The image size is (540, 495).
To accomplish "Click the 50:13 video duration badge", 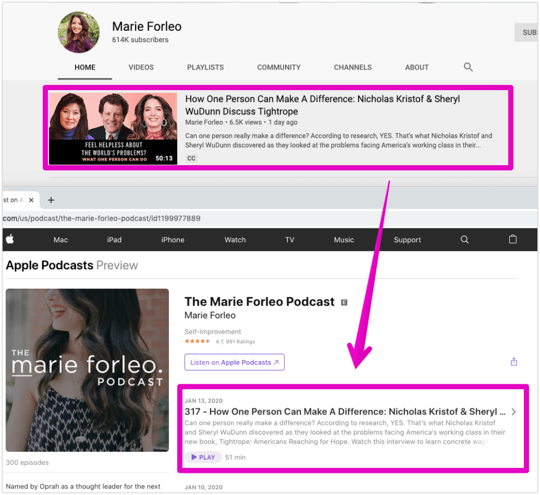I will coord(164,158).
